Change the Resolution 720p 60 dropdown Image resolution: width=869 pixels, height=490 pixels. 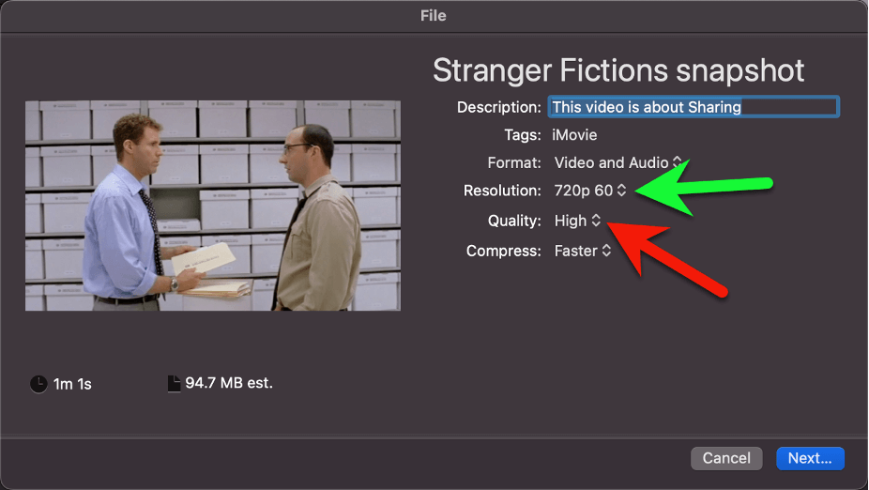pos(590,191)
